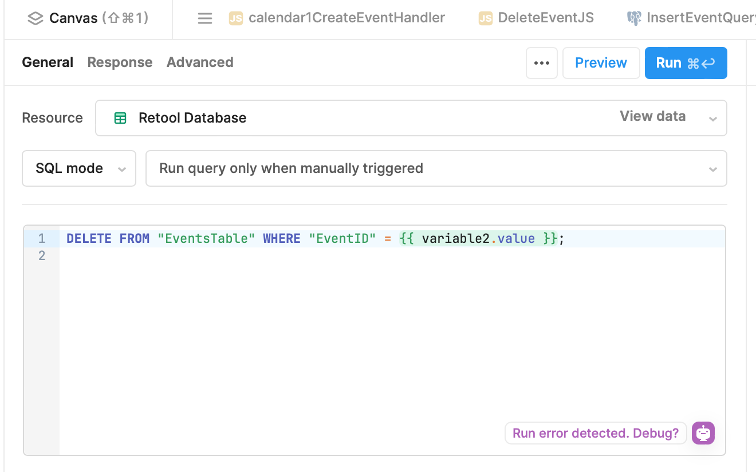Image resolution: width=756 pixels, height=472 pixels.
Task: Click the JS icon beside calendar1CreateEventHandler
Action: coord(235,18)
